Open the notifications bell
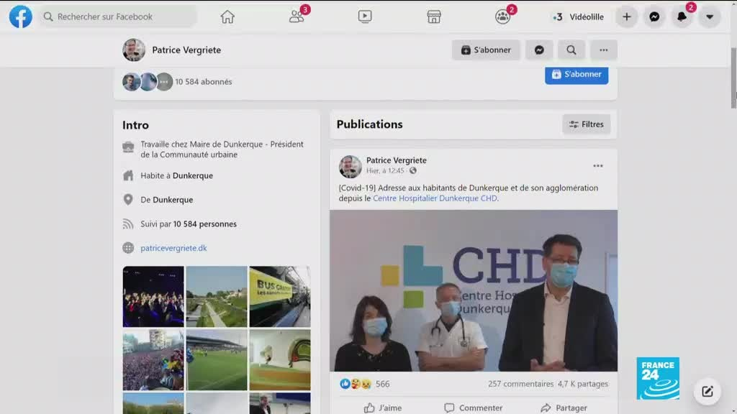Viewport: 737px width, 414px height. pos(682,17)
